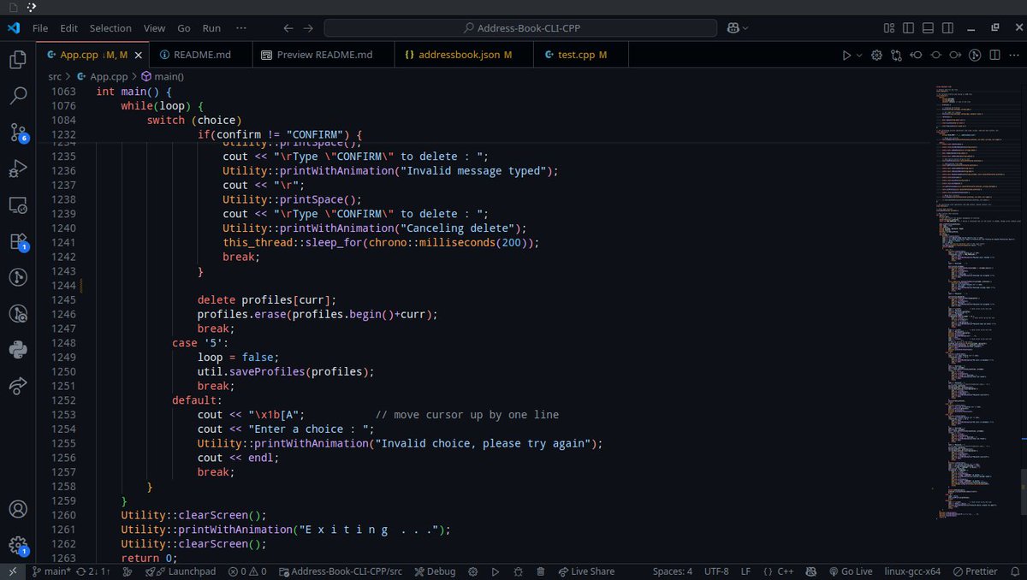Open the Remote Explorer view
The width and height of the screenshot is (1027, 580).
18,205
